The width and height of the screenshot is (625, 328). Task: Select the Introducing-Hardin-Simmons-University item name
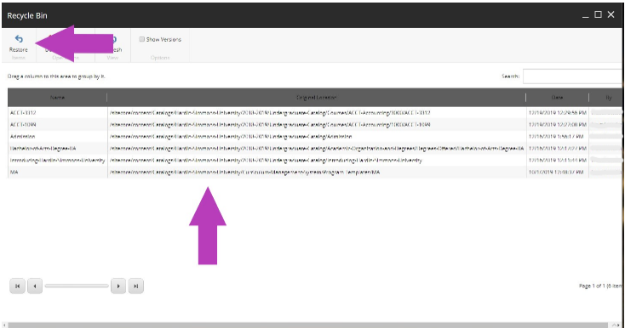(57, 161)
